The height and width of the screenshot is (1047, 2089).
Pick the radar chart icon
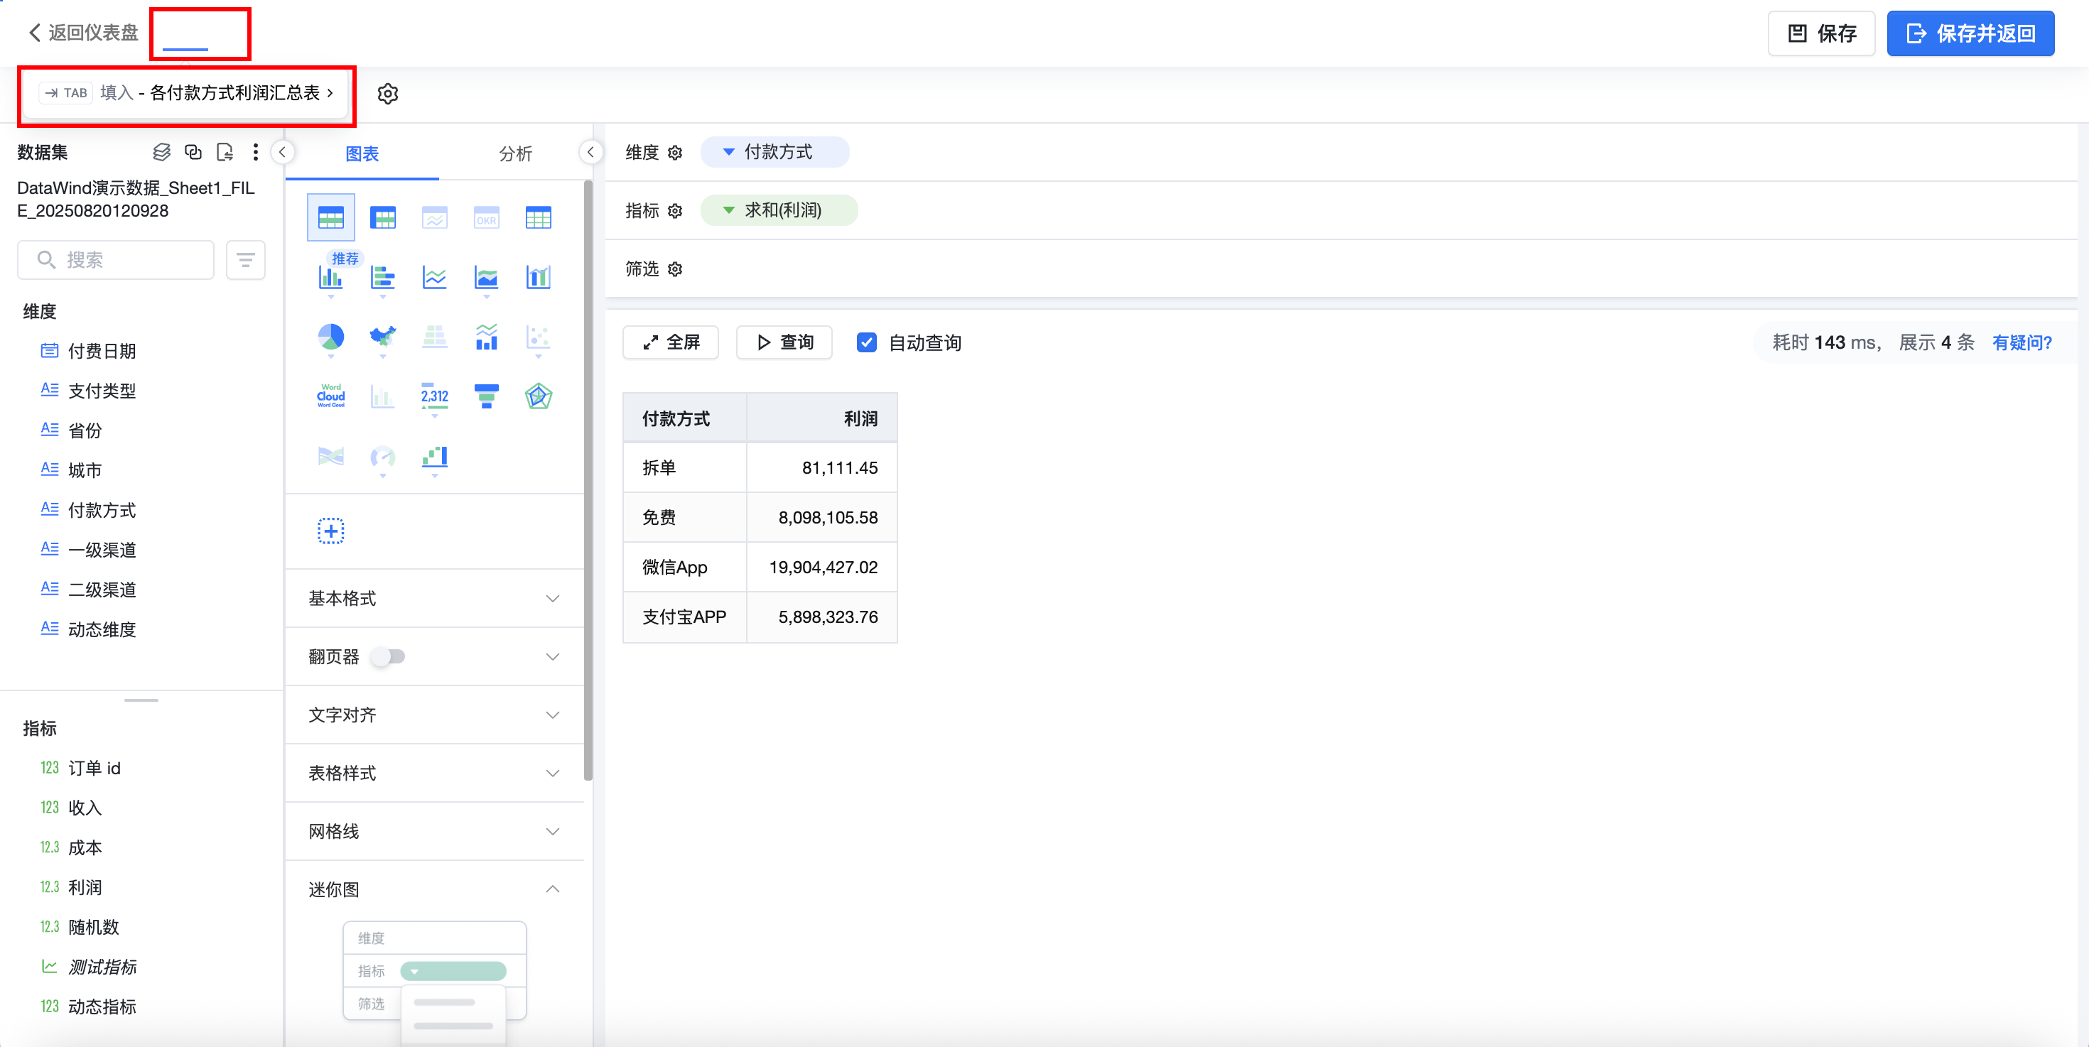538,396
